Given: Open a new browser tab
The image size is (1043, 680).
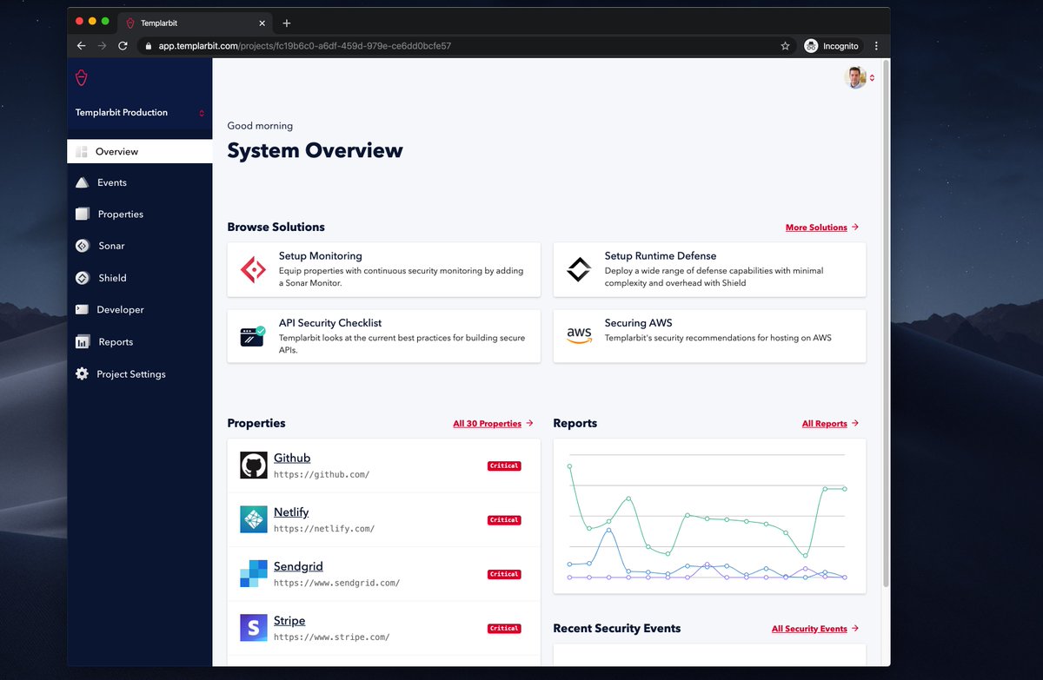Looking at the screenshot, I should pos(287,23).
